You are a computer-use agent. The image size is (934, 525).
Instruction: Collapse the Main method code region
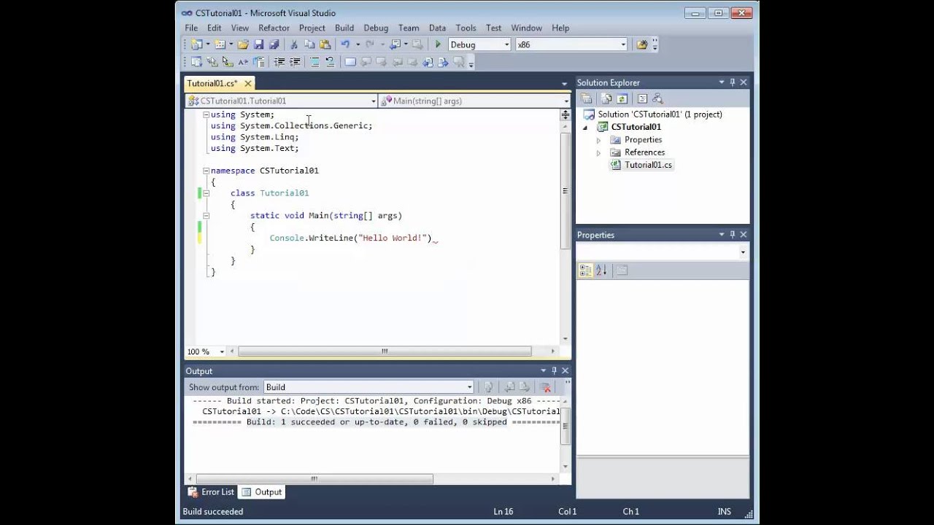(206, 216)
